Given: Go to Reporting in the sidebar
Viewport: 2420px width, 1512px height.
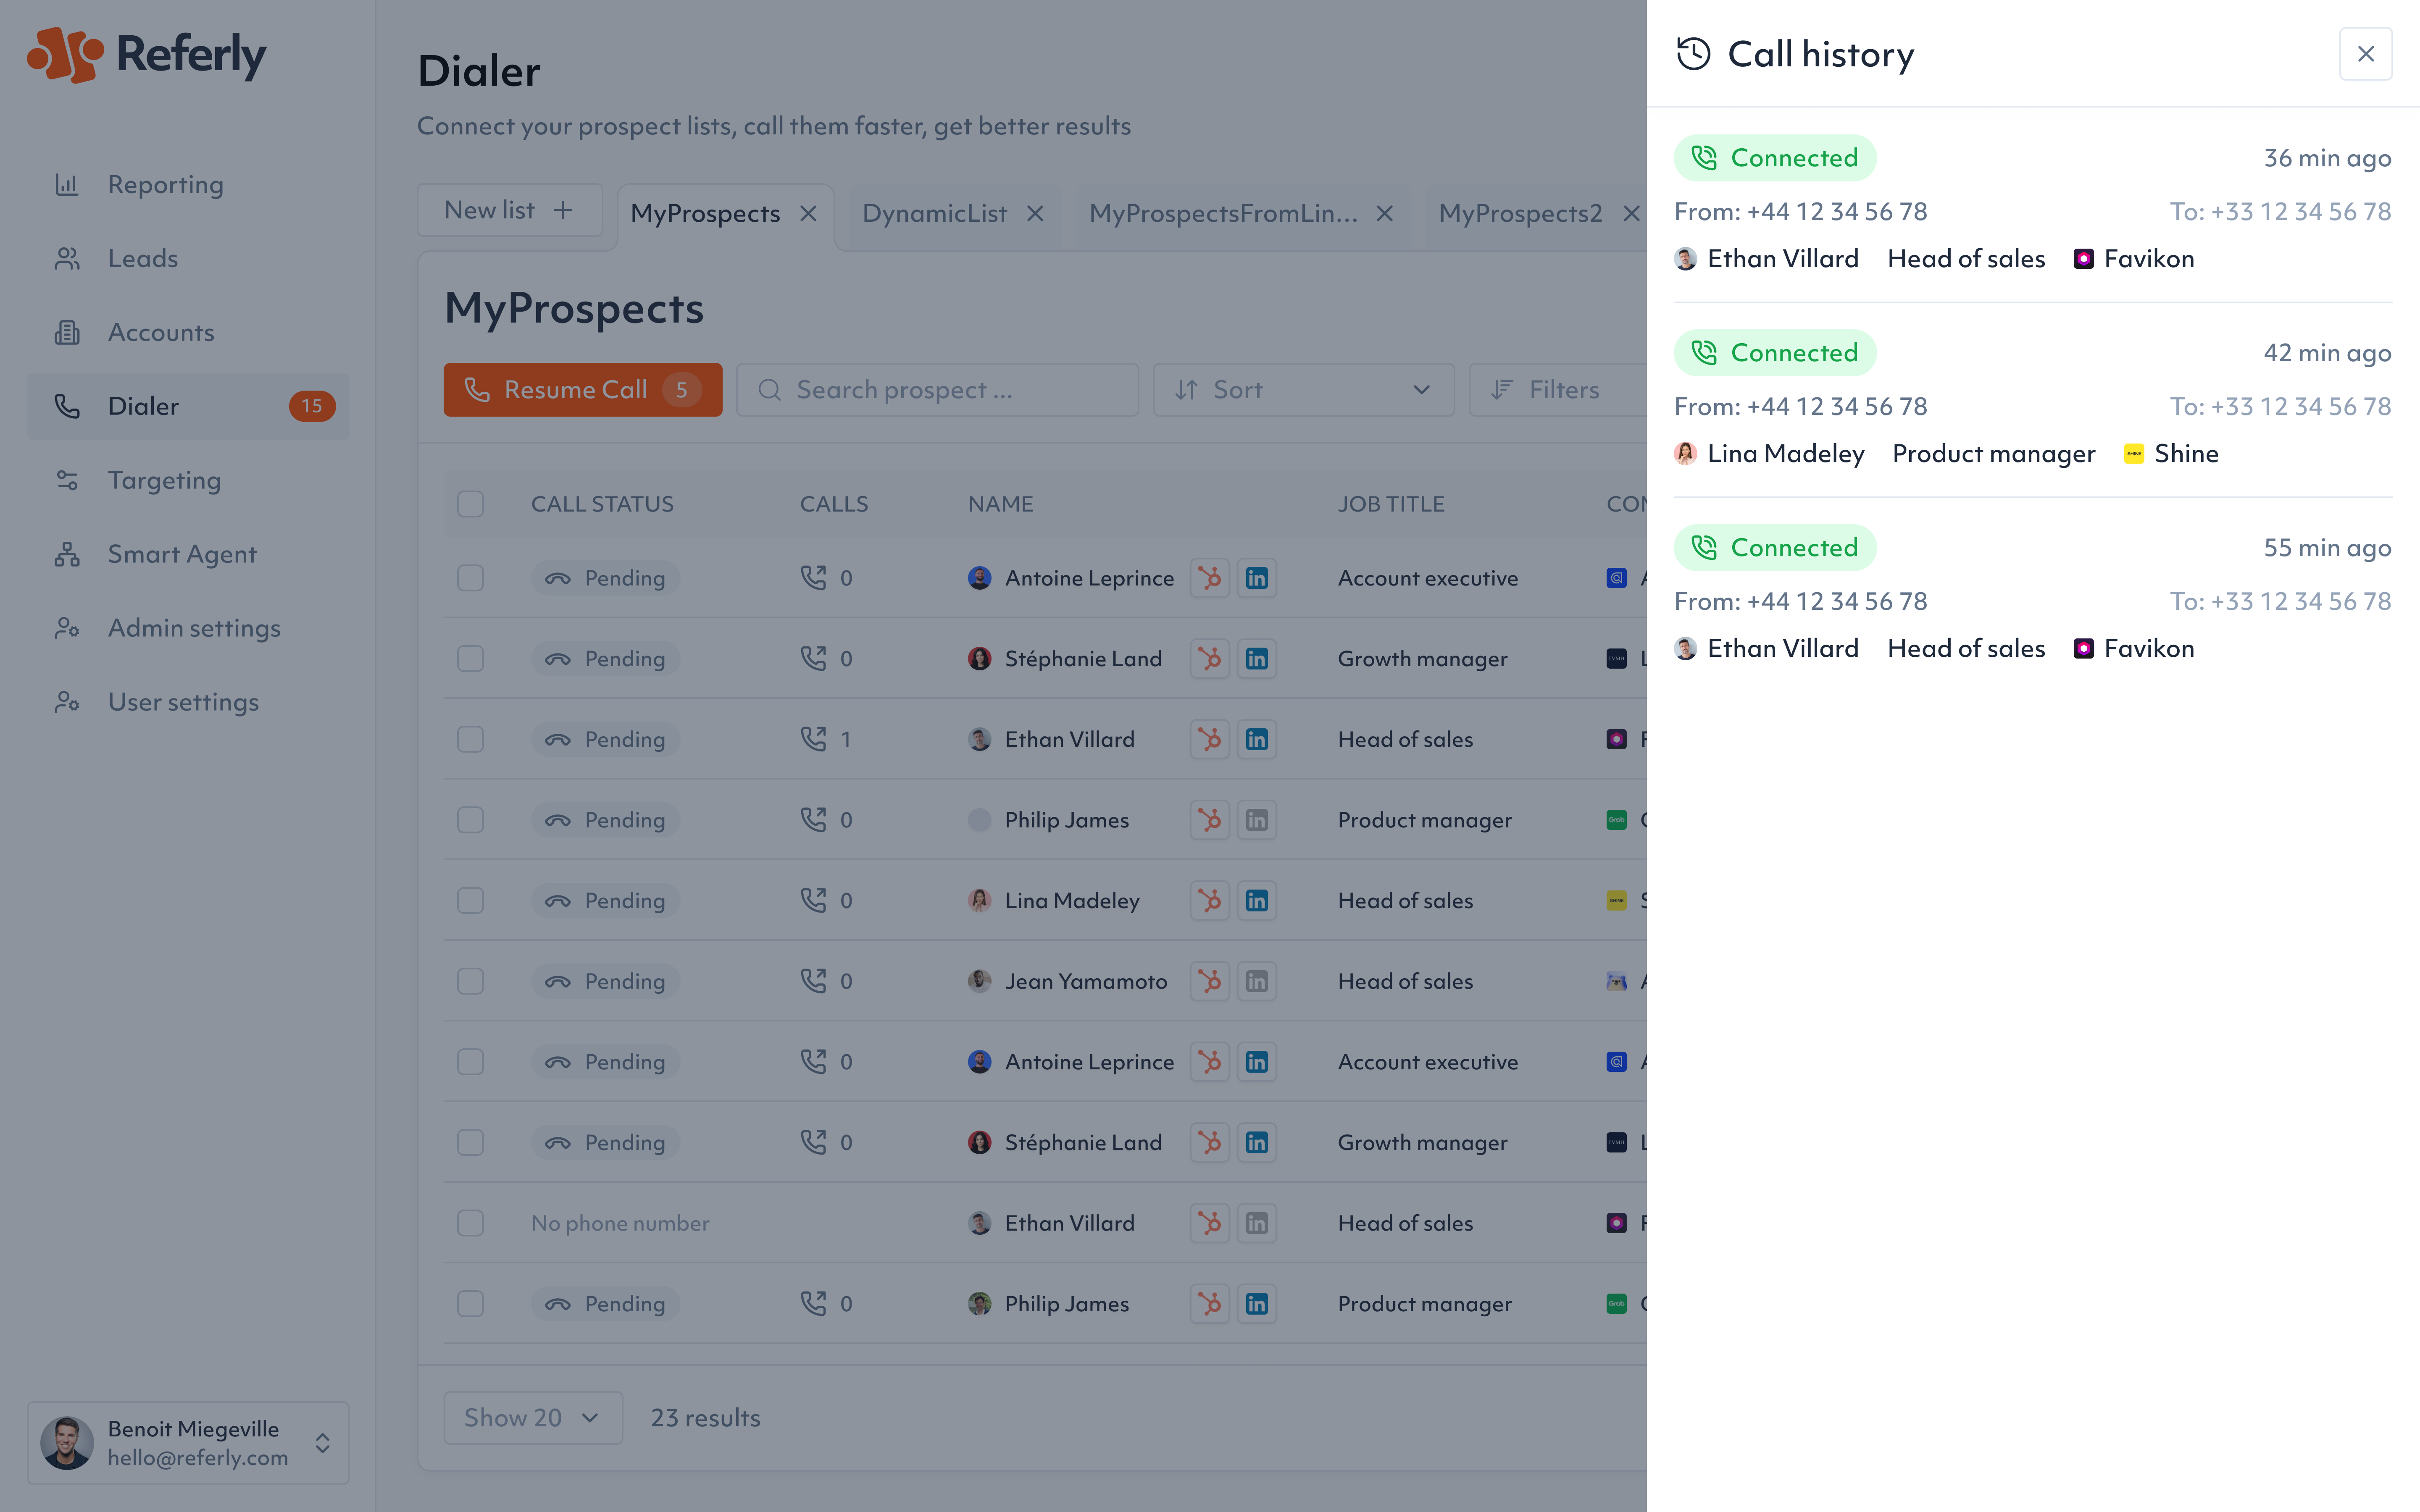Looking at the screenshot, I should 165,185.
